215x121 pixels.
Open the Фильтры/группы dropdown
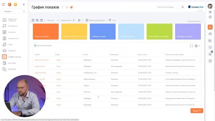point(96,20)
